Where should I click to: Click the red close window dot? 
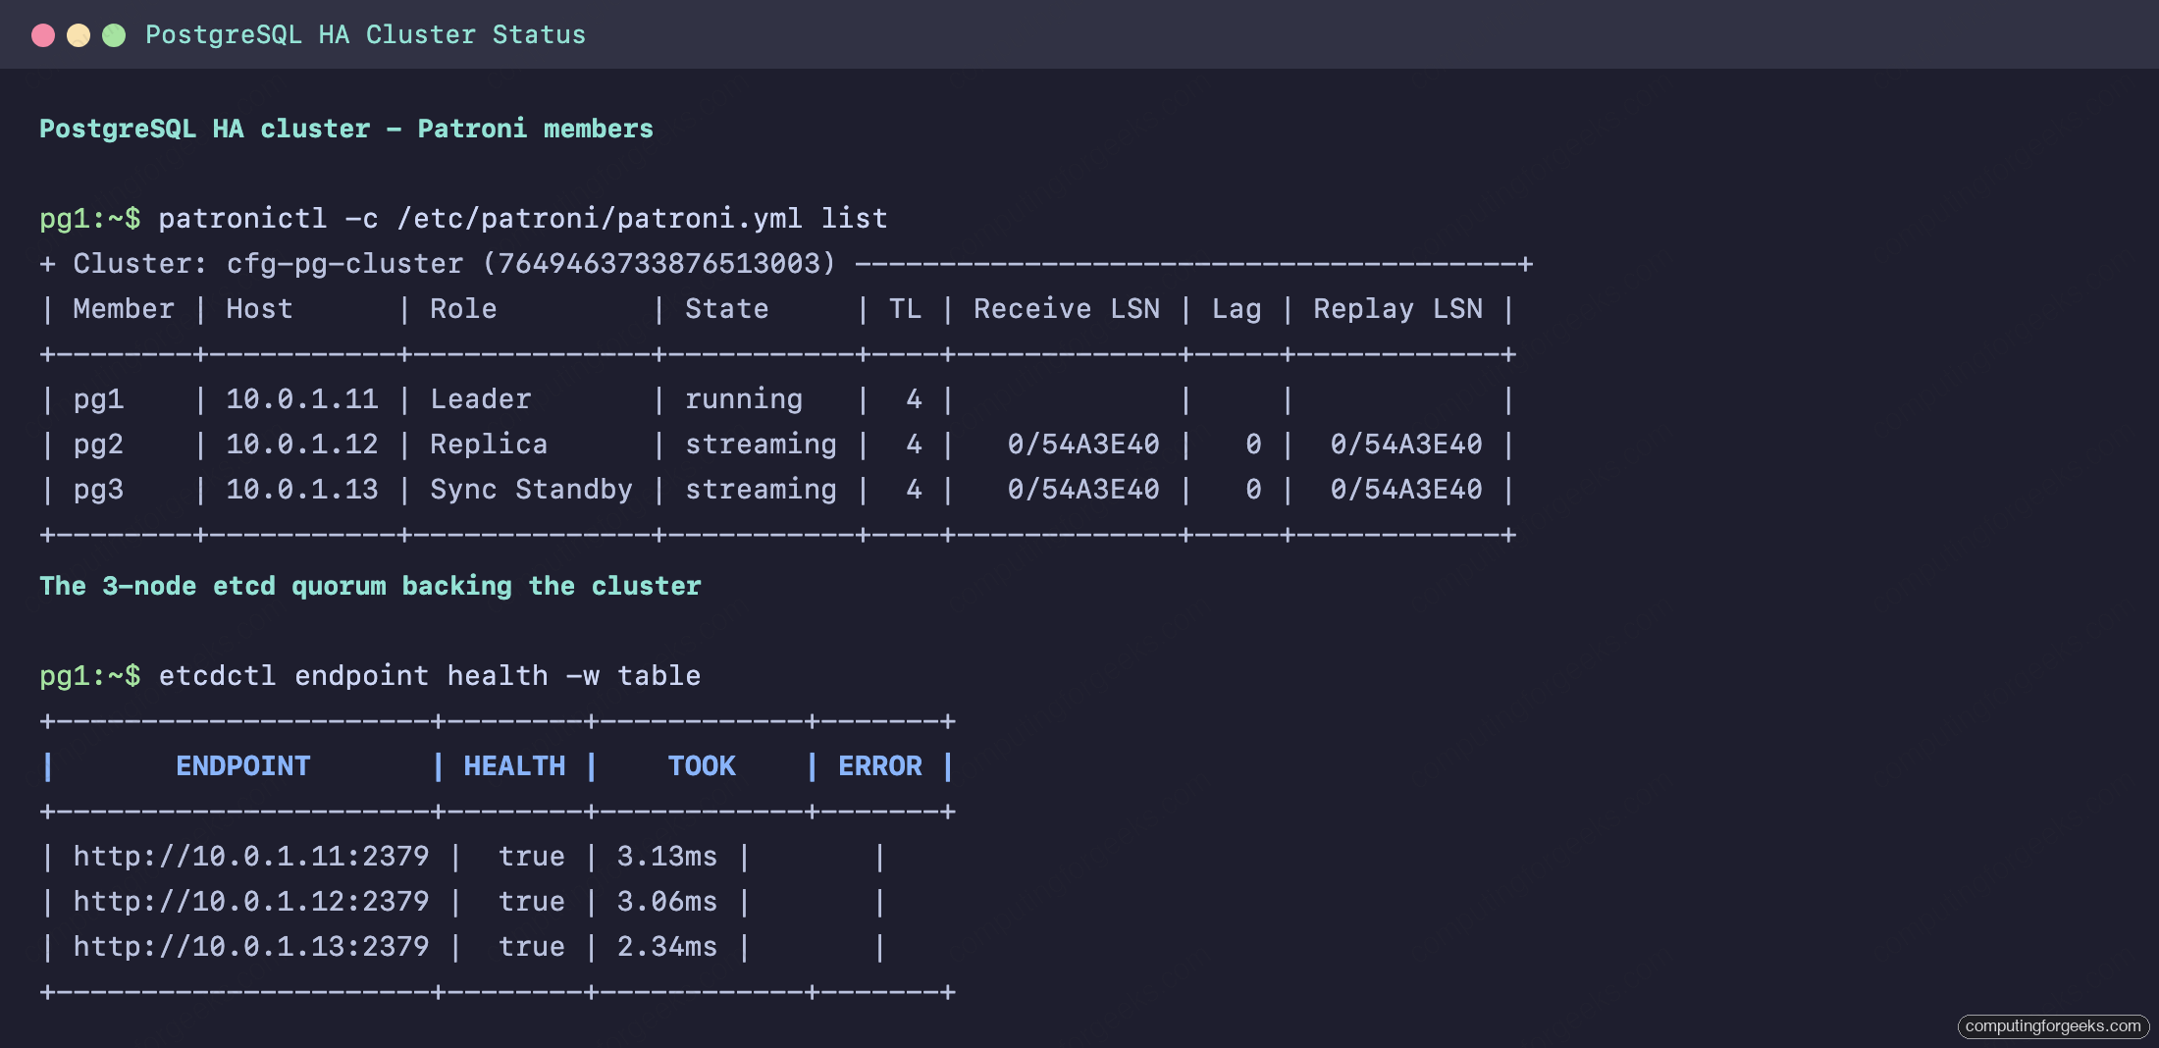point(43,35)
